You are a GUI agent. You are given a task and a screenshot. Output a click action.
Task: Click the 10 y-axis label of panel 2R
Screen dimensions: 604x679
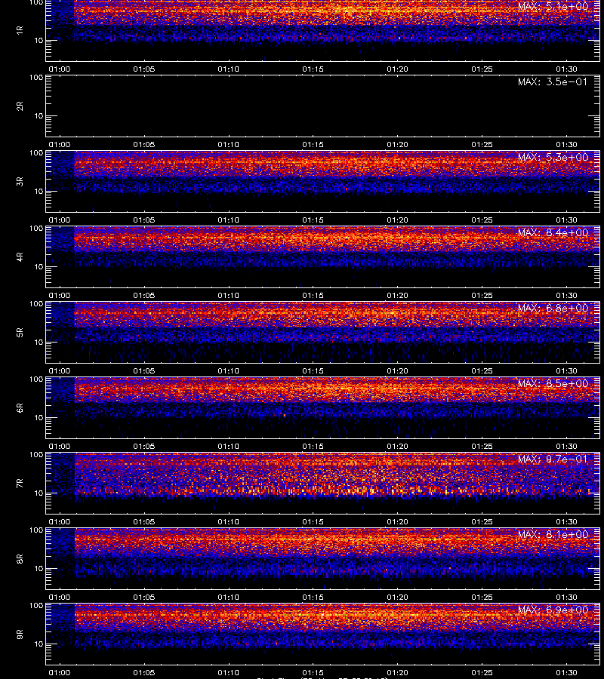pos(39,115)
